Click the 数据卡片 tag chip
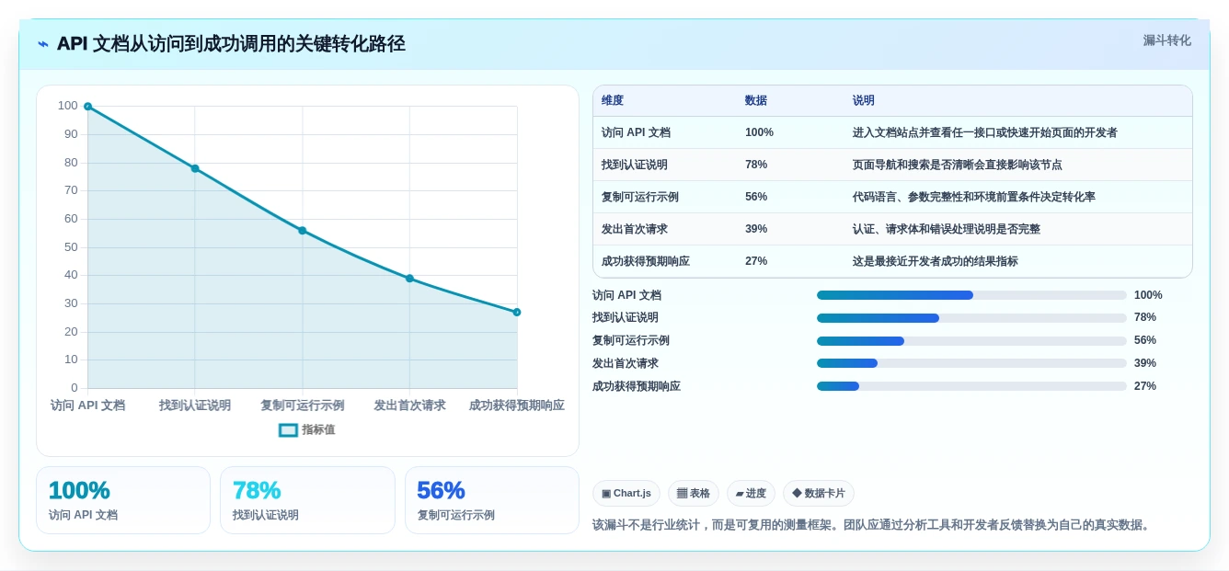The width and height of the screenshot is (1229, 571). click(819, 494)
